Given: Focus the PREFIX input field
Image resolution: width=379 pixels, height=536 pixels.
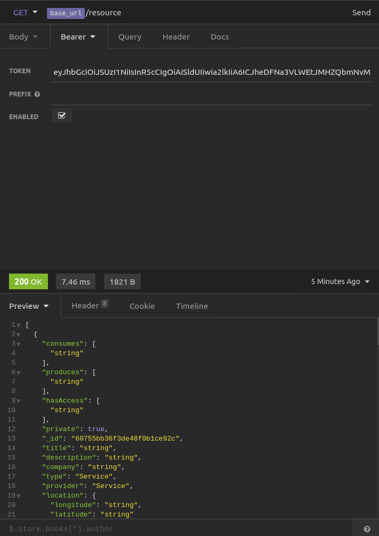Looking at the screenshot, I should click(x=211, y=95).
